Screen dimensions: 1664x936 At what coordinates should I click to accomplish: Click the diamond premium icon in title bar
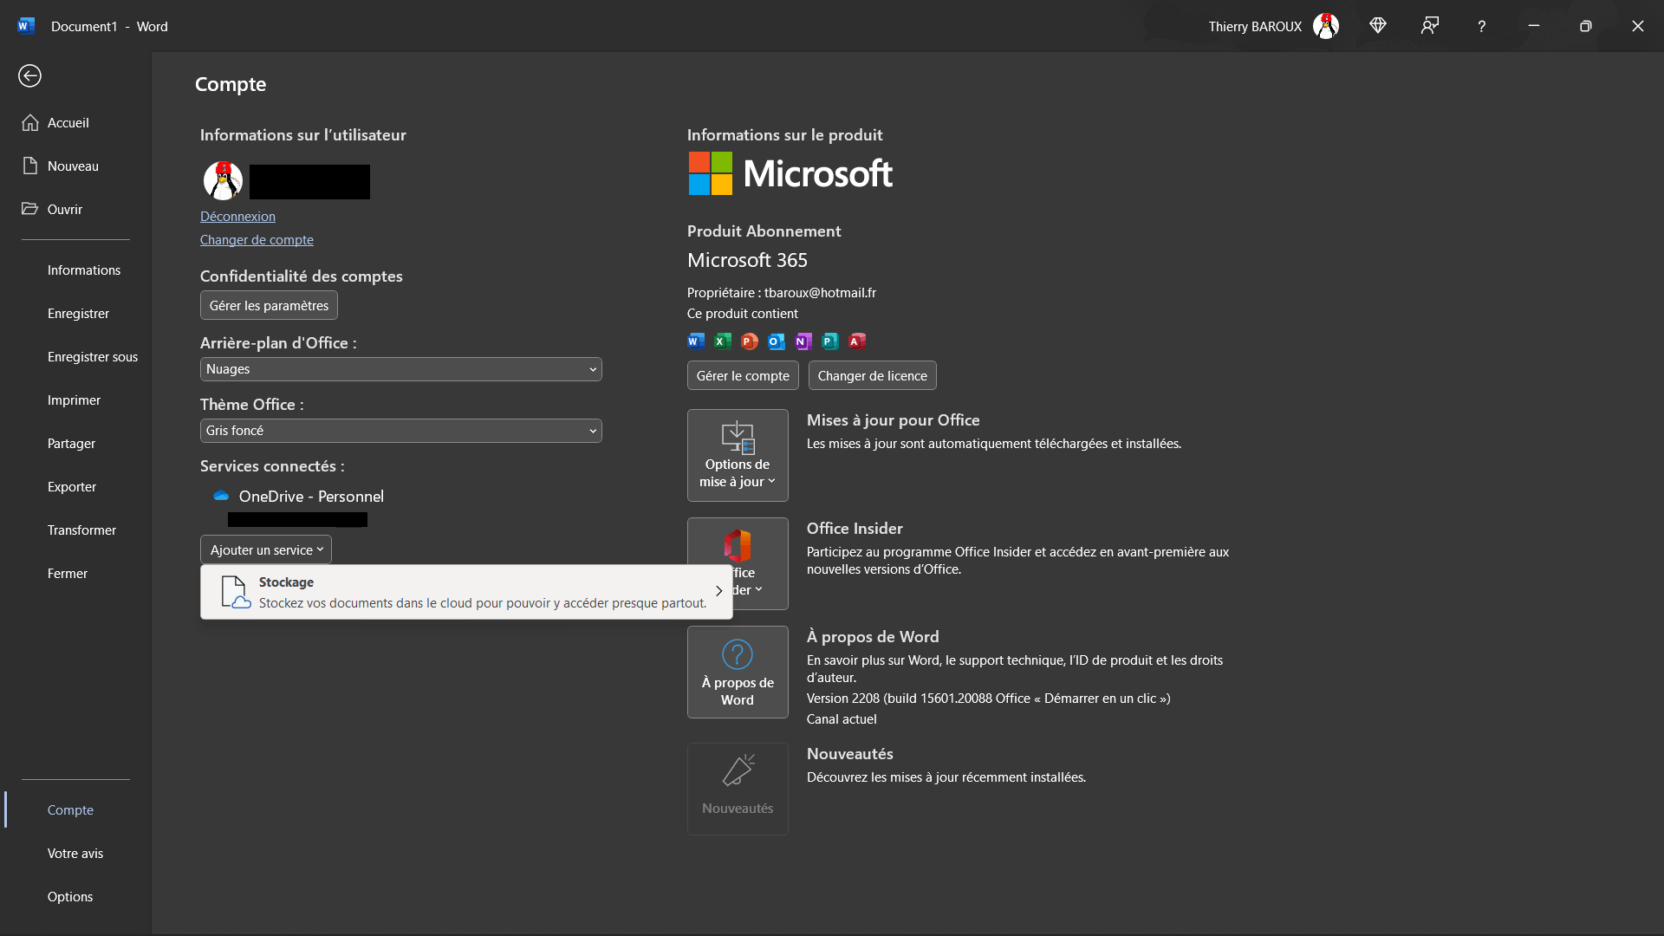coord(1378,26)
